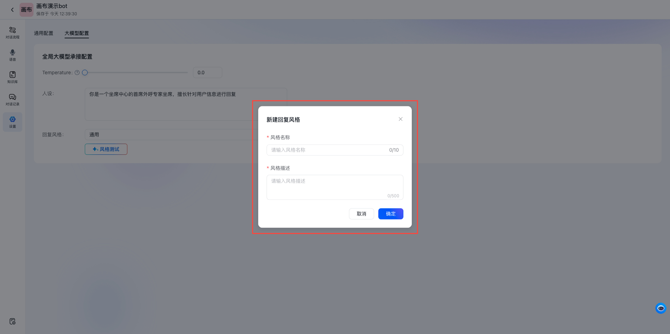Focus the 风格描述 text area
This screenshot has height=334, width=670.
[x=335, y=187]
